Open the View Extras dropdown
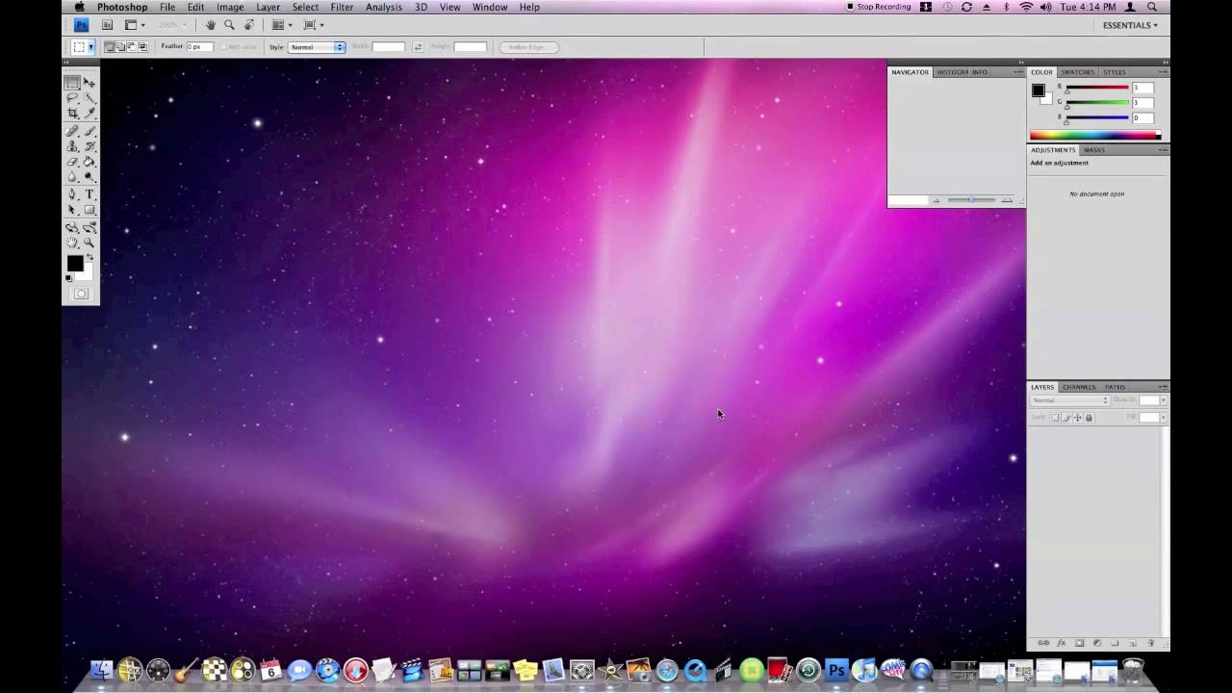 [135, 25]
